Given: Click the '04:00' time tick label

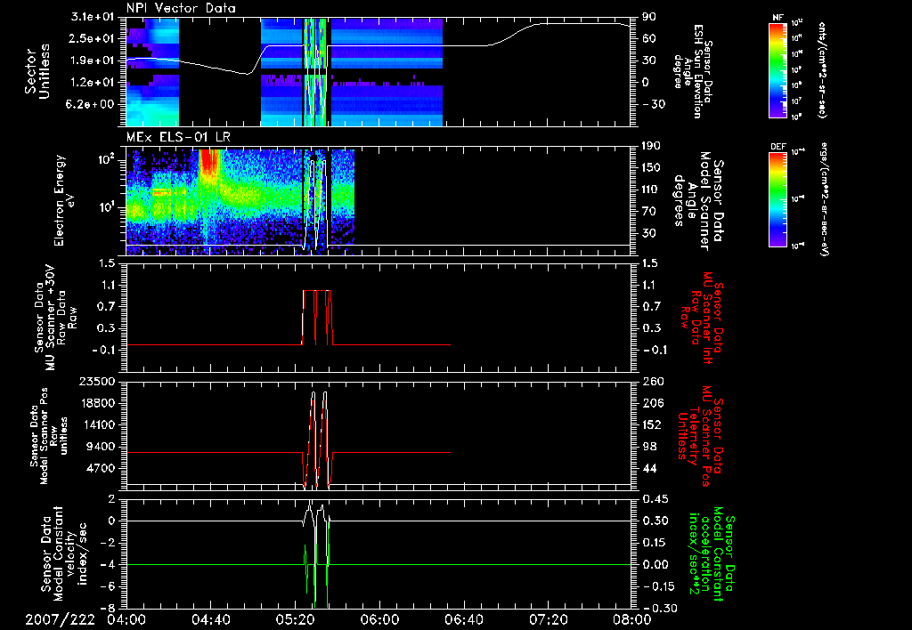Looking at the screenshot, I should [126, 619].
